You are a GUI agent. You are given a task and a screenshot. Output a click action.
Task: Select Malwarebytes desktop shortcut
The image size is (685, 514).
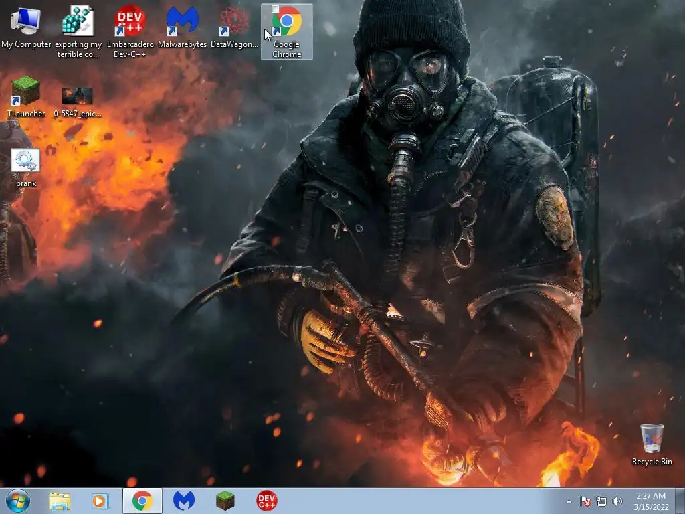tap(182, 28)
